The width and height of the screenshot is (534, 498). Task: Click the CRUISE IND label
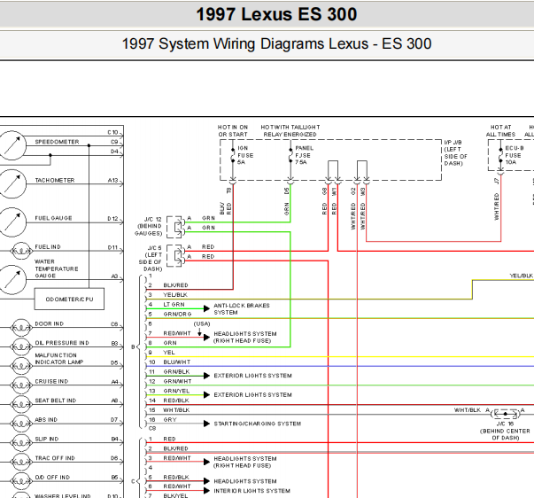pos(51,381)
